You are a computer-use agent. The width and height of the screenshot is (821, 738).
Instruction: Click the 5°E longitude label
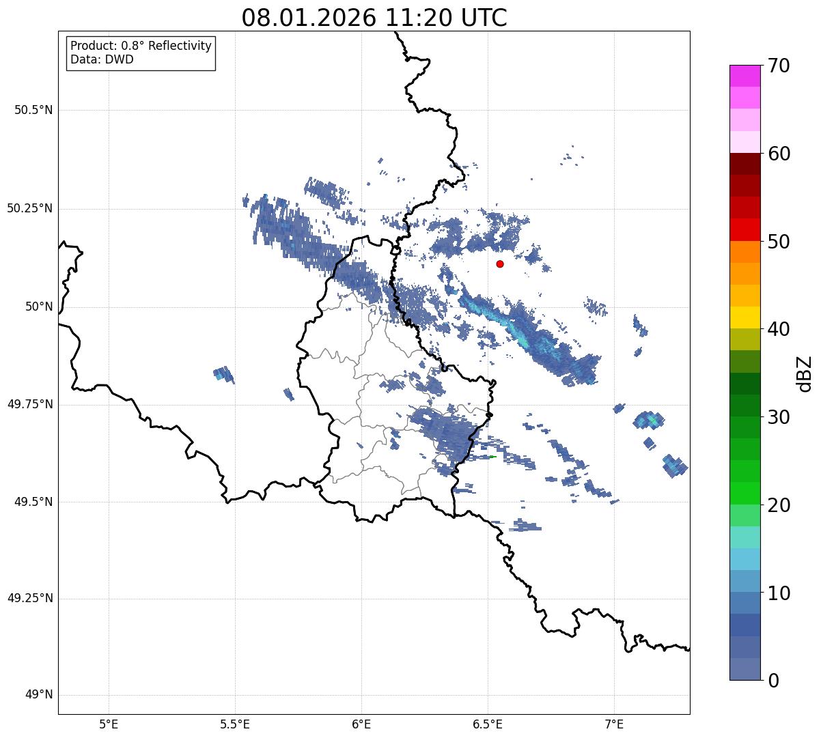click(x=109, y=724)
